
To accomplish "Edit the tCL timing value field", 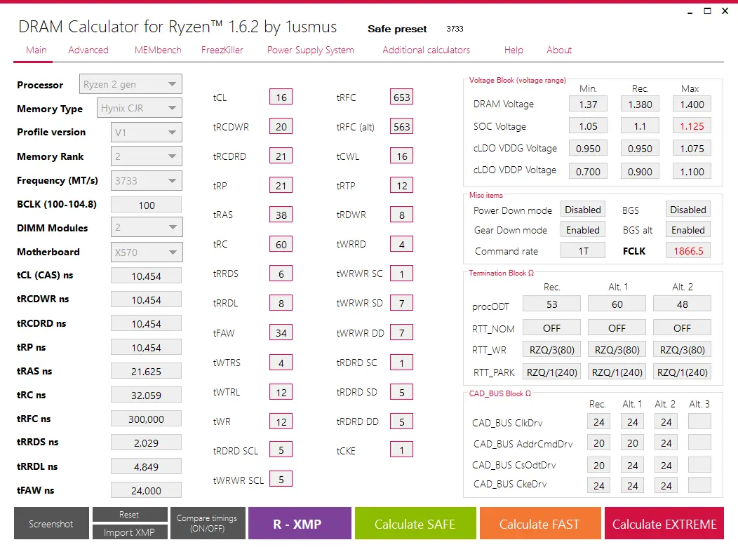I will point(281,97).
